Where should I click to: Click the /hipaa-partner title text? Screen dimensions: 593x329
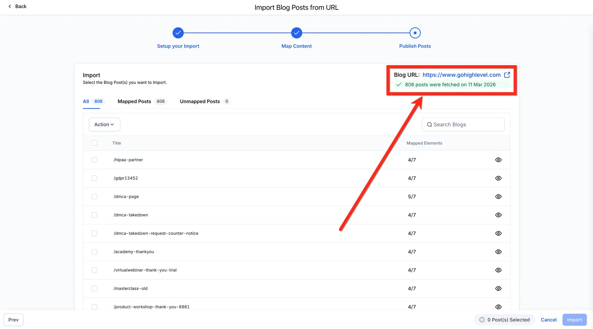click(x=128, y=160)
